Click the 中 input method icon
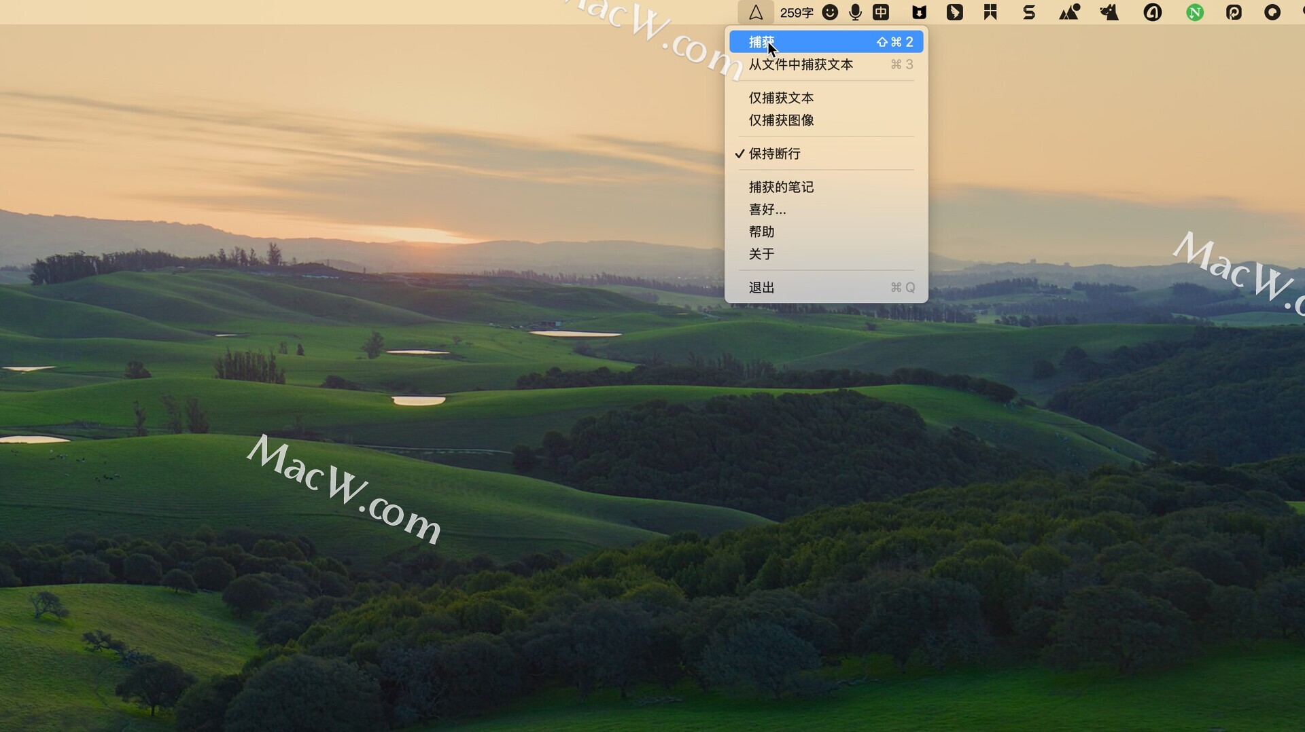 (x=881, y=12)
